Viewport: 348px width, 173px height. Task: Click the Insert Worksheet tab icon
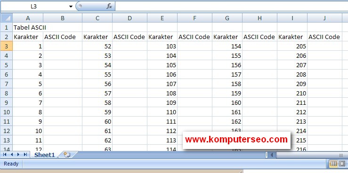pos(67,155)
